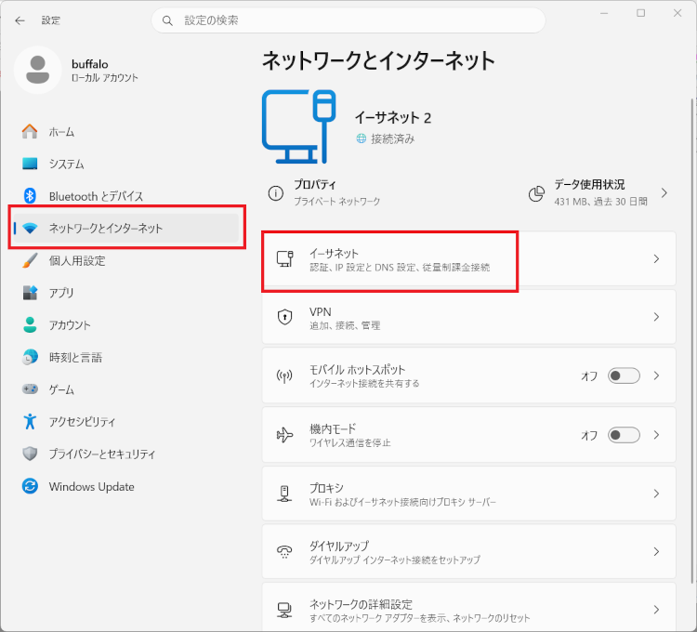Focus the 設定の検索 search field

[x=348, y=20]
